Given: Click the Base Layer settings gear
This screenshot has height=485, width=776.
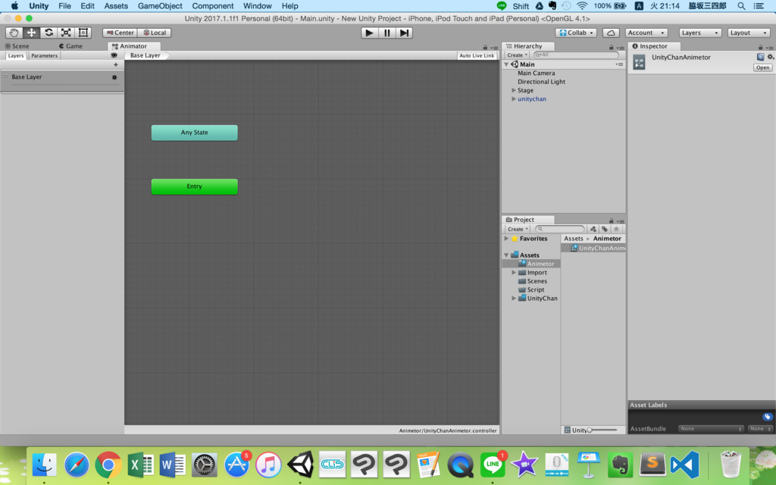Looking at the screenshot, I should pos(114,77).
